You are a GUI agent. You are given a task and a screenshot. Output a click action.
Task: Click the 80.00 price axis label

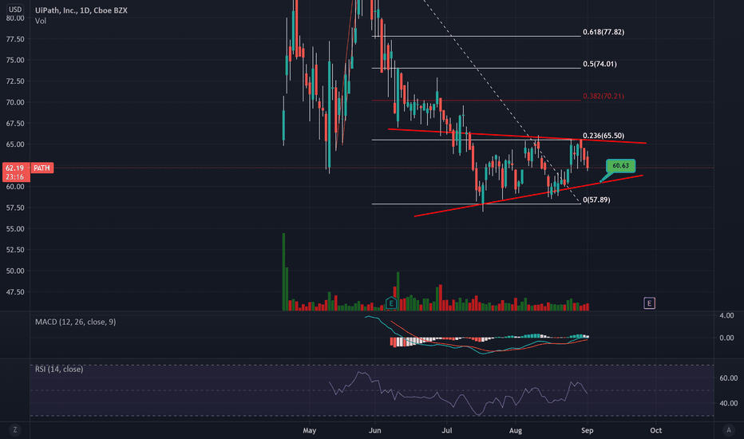15,18
